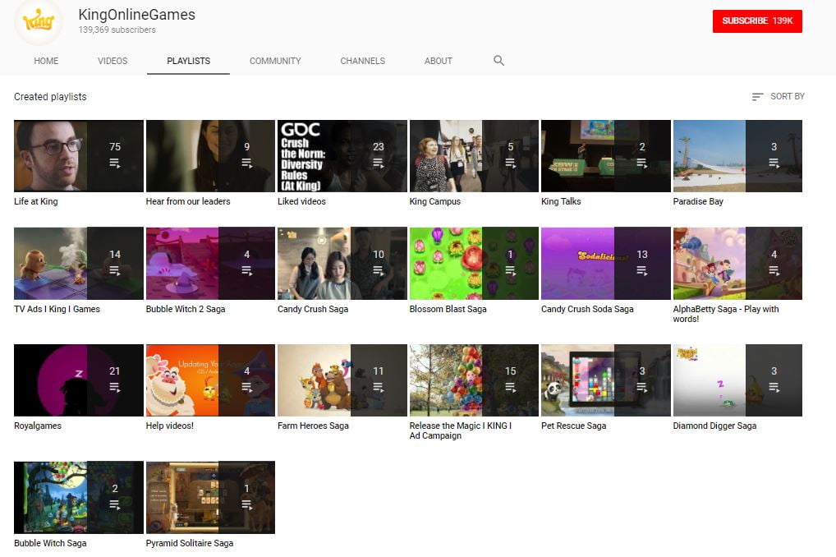
Task: Open the Diamond Digger Saga title link
Action: click(x=714, y=426)
